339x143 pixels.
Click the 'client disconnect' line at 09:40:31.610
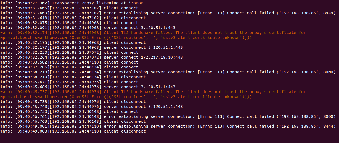[x=73, y=18]
